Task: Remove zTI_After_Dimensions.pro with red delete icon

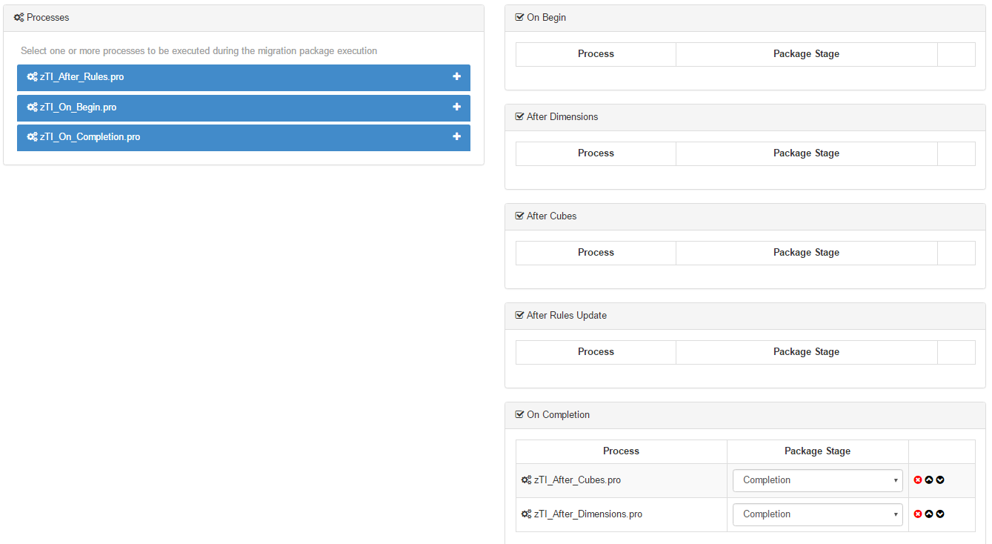Action: click(x=918, y=514)
